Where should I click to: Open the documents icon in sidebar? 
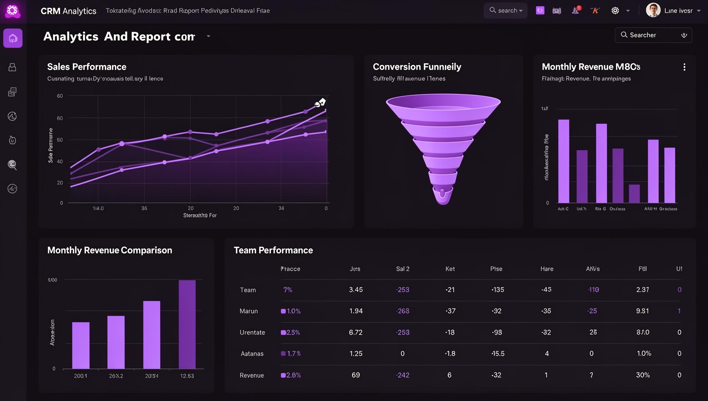(13, 92)
